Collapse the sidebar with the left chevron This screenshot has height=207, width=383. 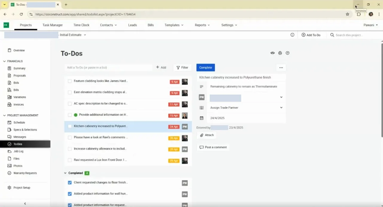tap(25, 203)
